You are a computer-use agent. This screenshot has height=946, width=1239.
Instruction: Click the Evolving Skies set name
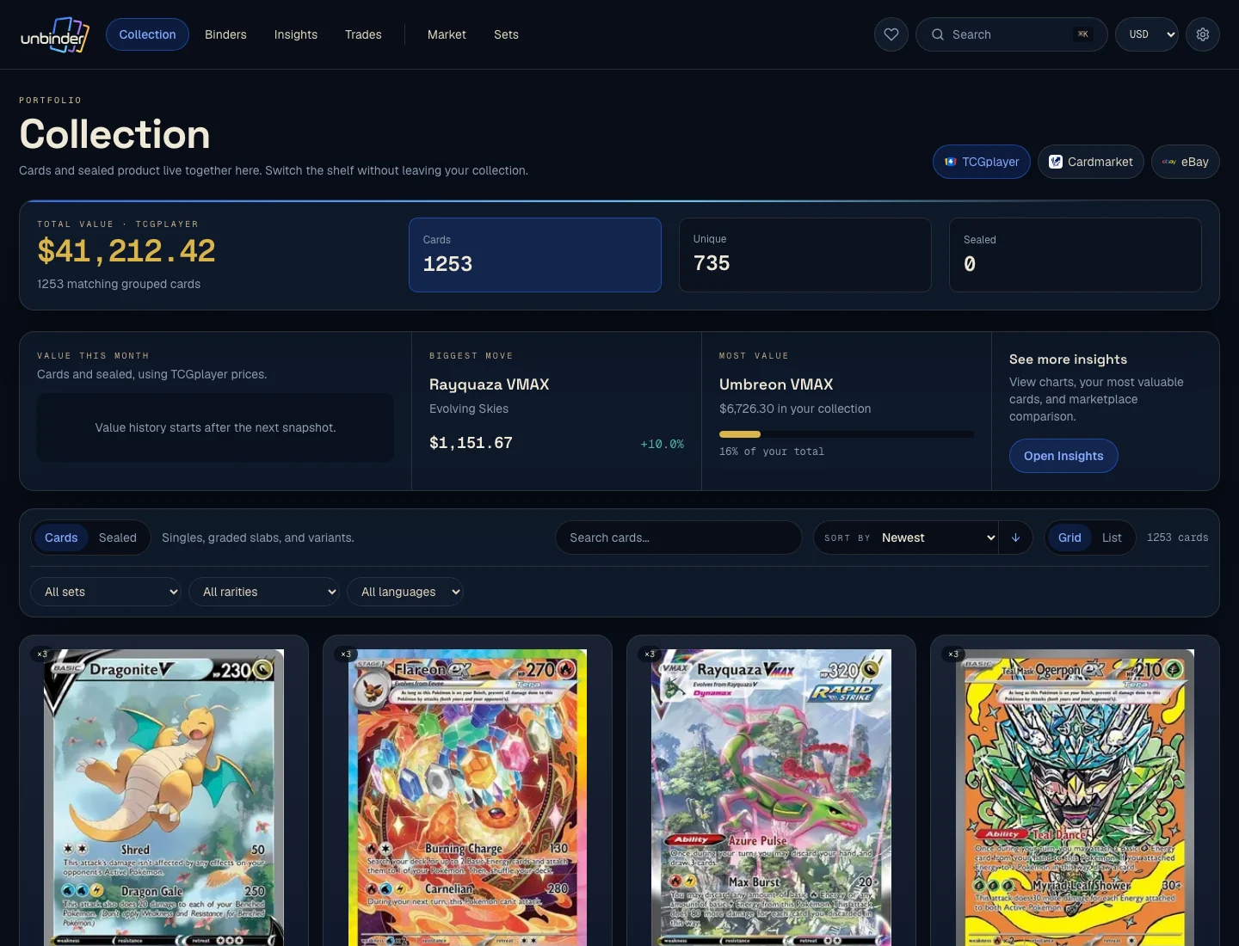[469, 408]
